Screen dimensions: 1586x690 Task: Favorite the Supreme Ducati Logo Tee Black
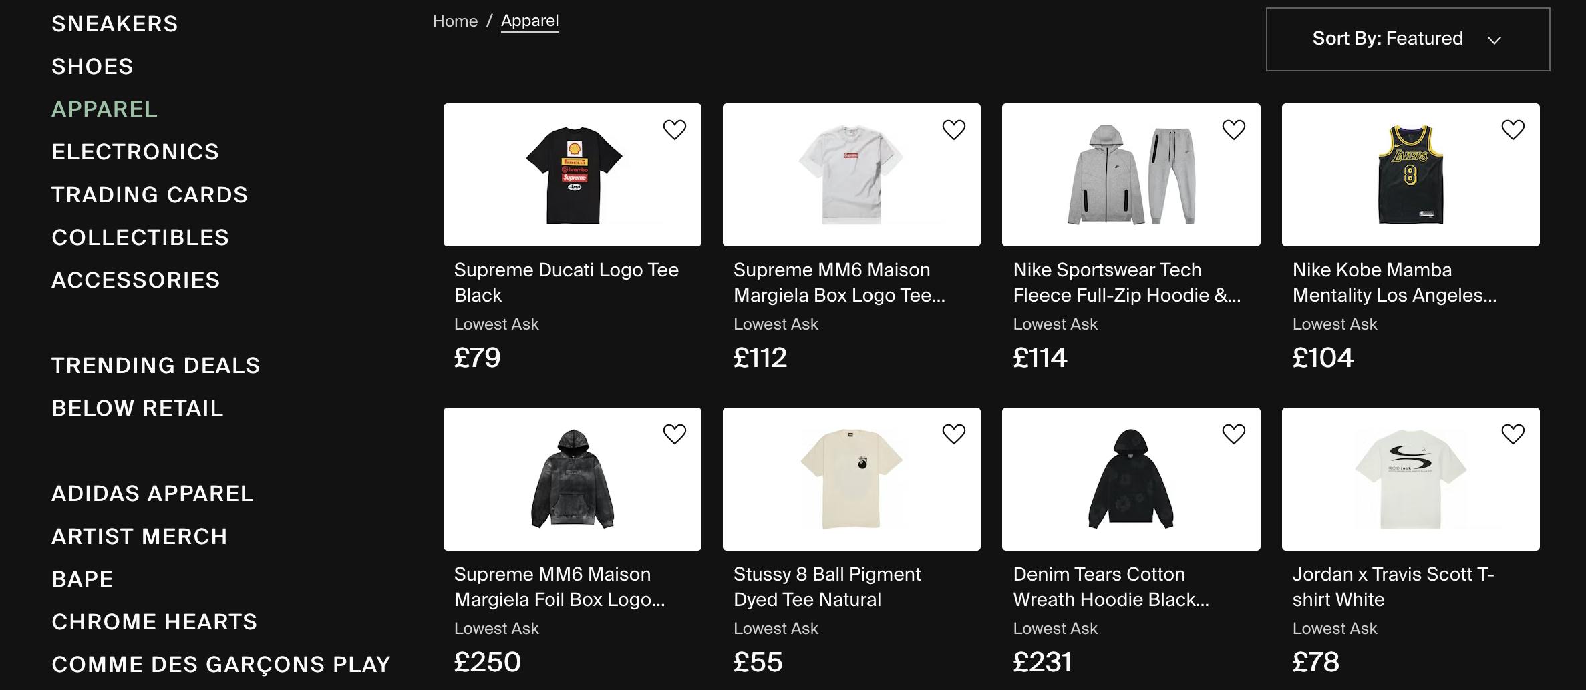tap(674, 129)
